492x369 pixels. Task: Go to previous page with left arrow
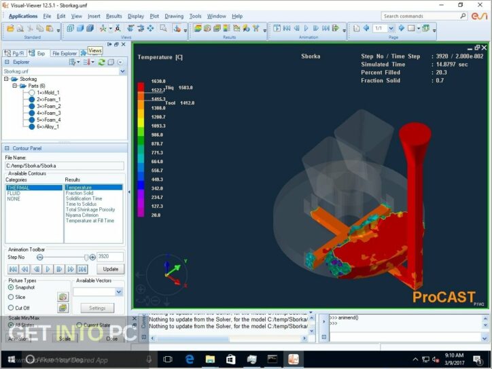[366, 29]
